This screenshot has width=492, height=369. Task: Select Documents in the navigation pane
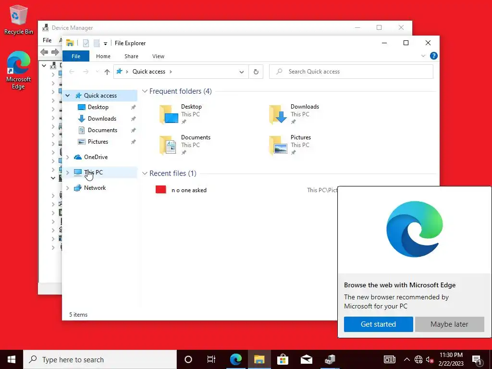(x=102, y=130)
